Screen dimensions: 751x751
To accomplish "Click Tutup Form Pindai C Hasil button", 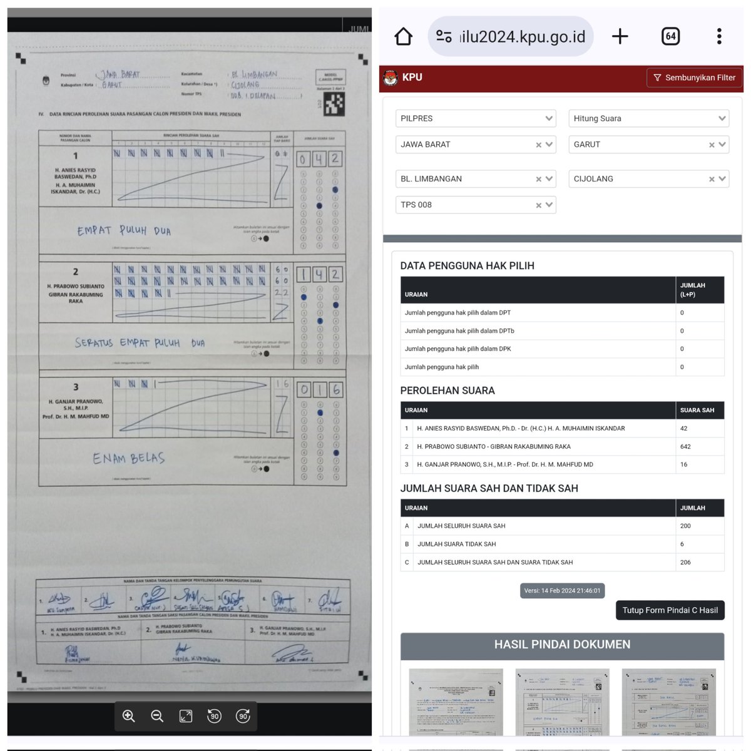I will 670,610.
